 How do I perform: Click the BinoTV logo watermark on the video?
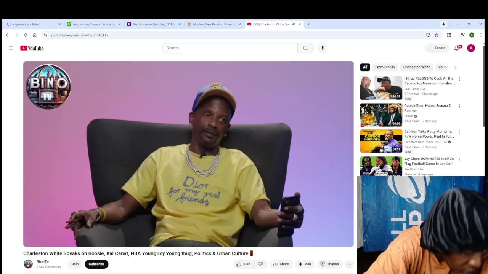tap(48, 87)
